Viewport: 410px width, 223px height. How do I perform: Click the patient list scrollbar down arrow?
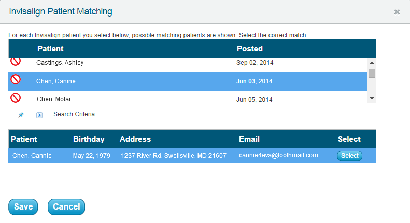[372, 98]
